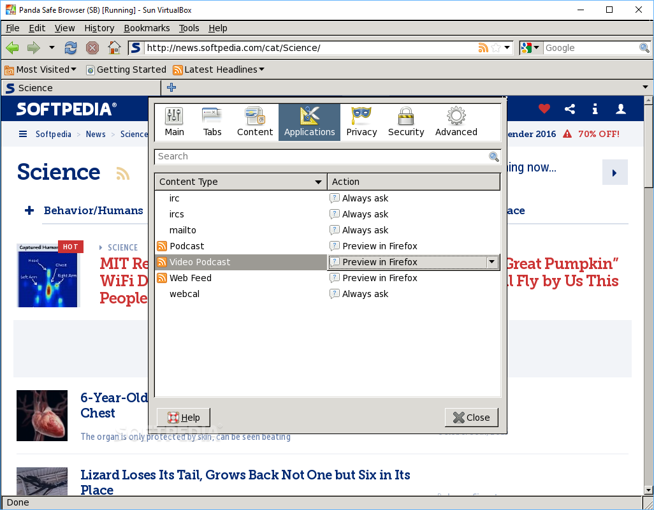This screenshot has height=510, width=654.
Task: Click the URL address field
Action: coord(310,48)
